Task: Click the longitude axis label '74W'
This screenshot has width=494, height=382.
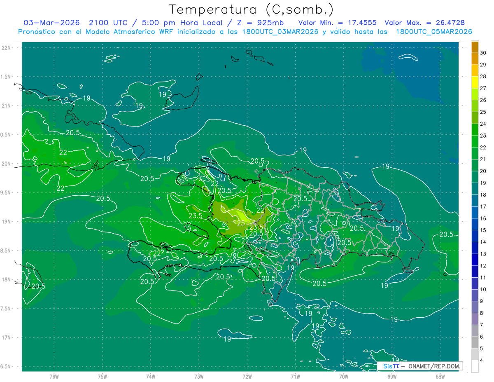Action: pyautogui.click(x=151, y=377)
